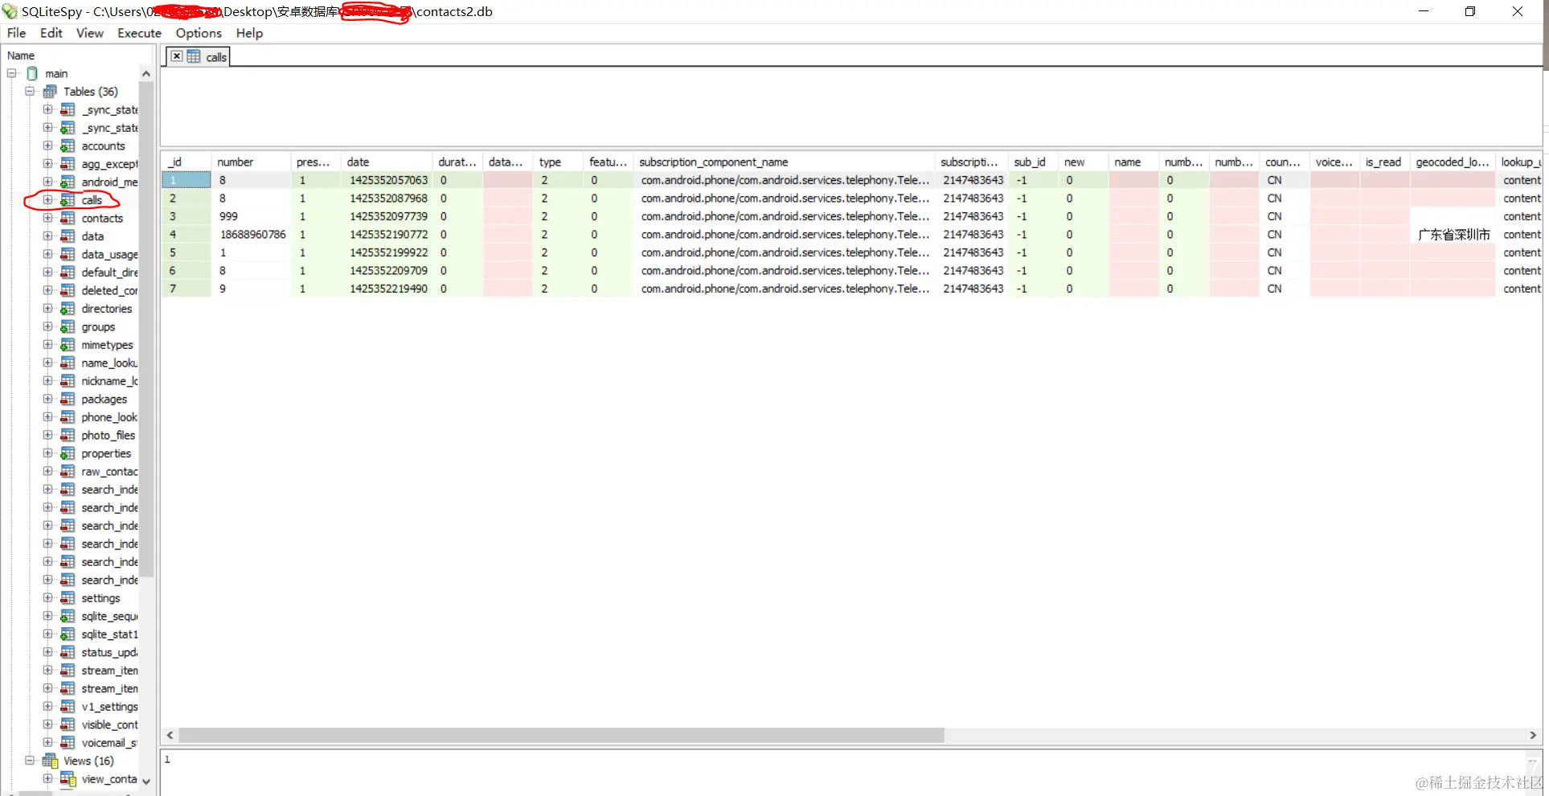Select the groups table in tree
This screenshot has height=796, width=1549.
click(x=98, y=326)
